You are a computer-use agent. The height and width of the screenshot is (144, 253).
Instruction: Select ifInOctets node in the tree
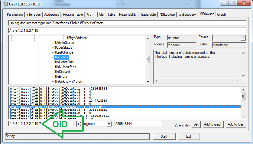click(x=61, y=57)
